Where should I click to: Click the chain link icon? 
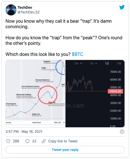coord(44,141)
